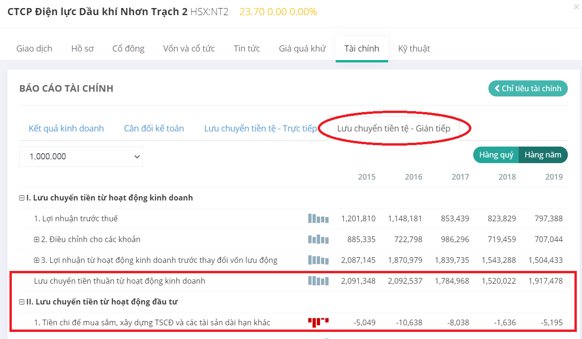Switch to the Kỹ thuật tab
Screen dimensions: 582x339
414,49
